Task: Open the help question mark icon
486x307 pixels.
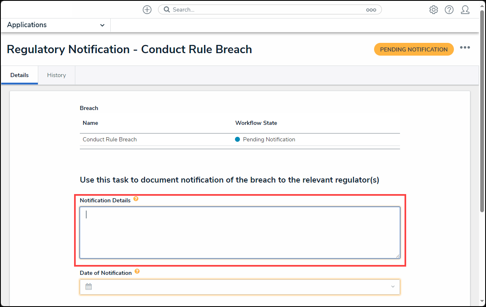Action: click(449, 10)
